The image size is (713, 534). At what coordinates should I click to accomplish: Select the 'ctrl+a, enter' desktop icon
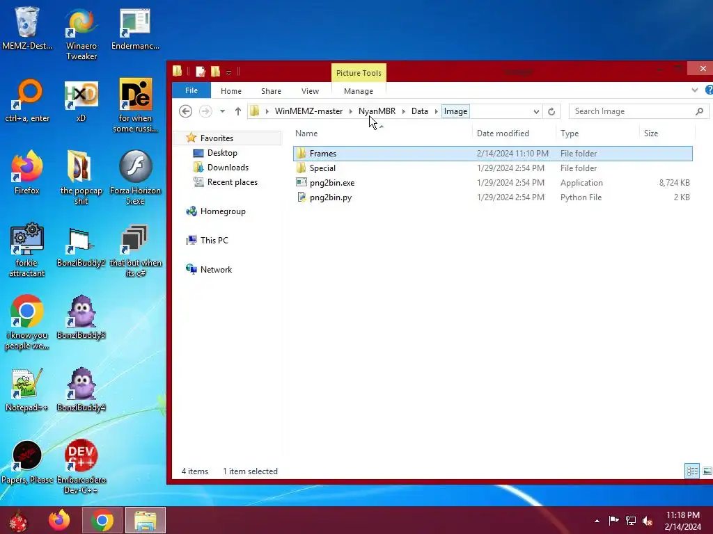click(x=27, y=101)
